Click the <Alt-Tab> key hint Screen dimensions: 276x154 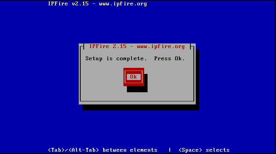coord(84,150)
